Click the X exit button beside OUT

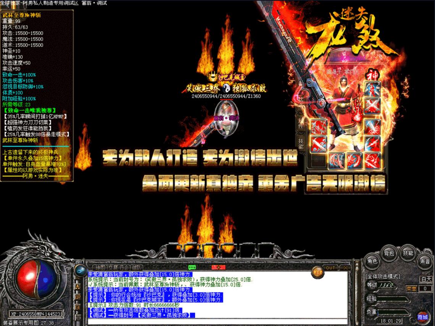[345, 268]
